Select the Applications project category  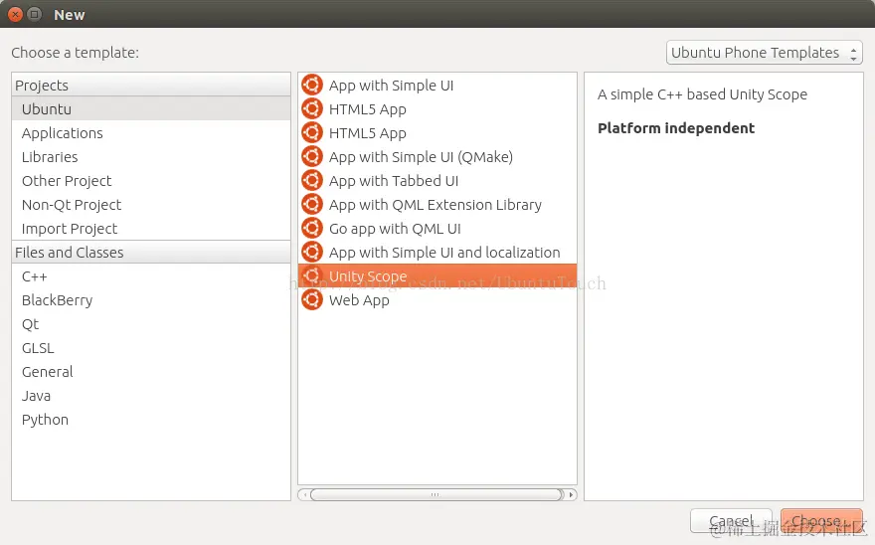[151, 133]
